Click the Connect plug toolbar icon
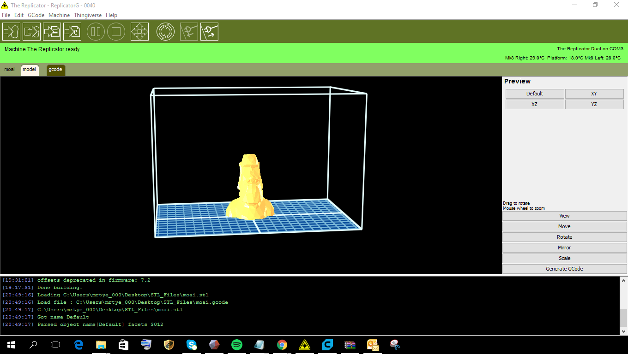The height and width of the screenshot is (354, 628). 189,31
